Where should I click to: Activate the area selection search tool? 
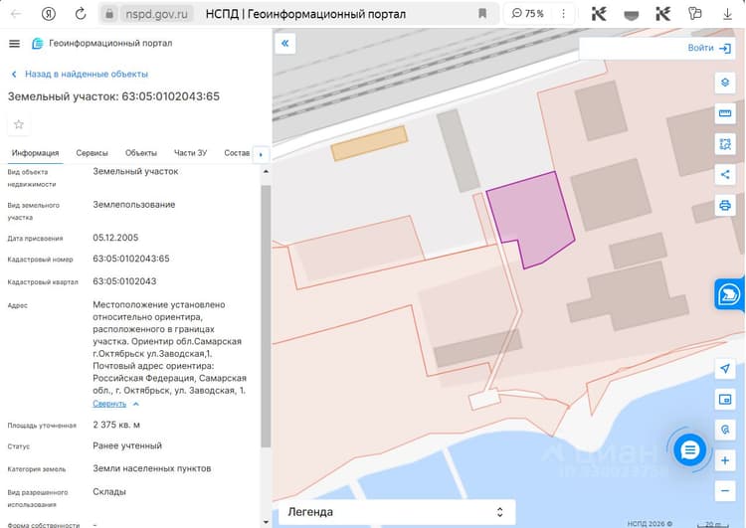(724, 143)
